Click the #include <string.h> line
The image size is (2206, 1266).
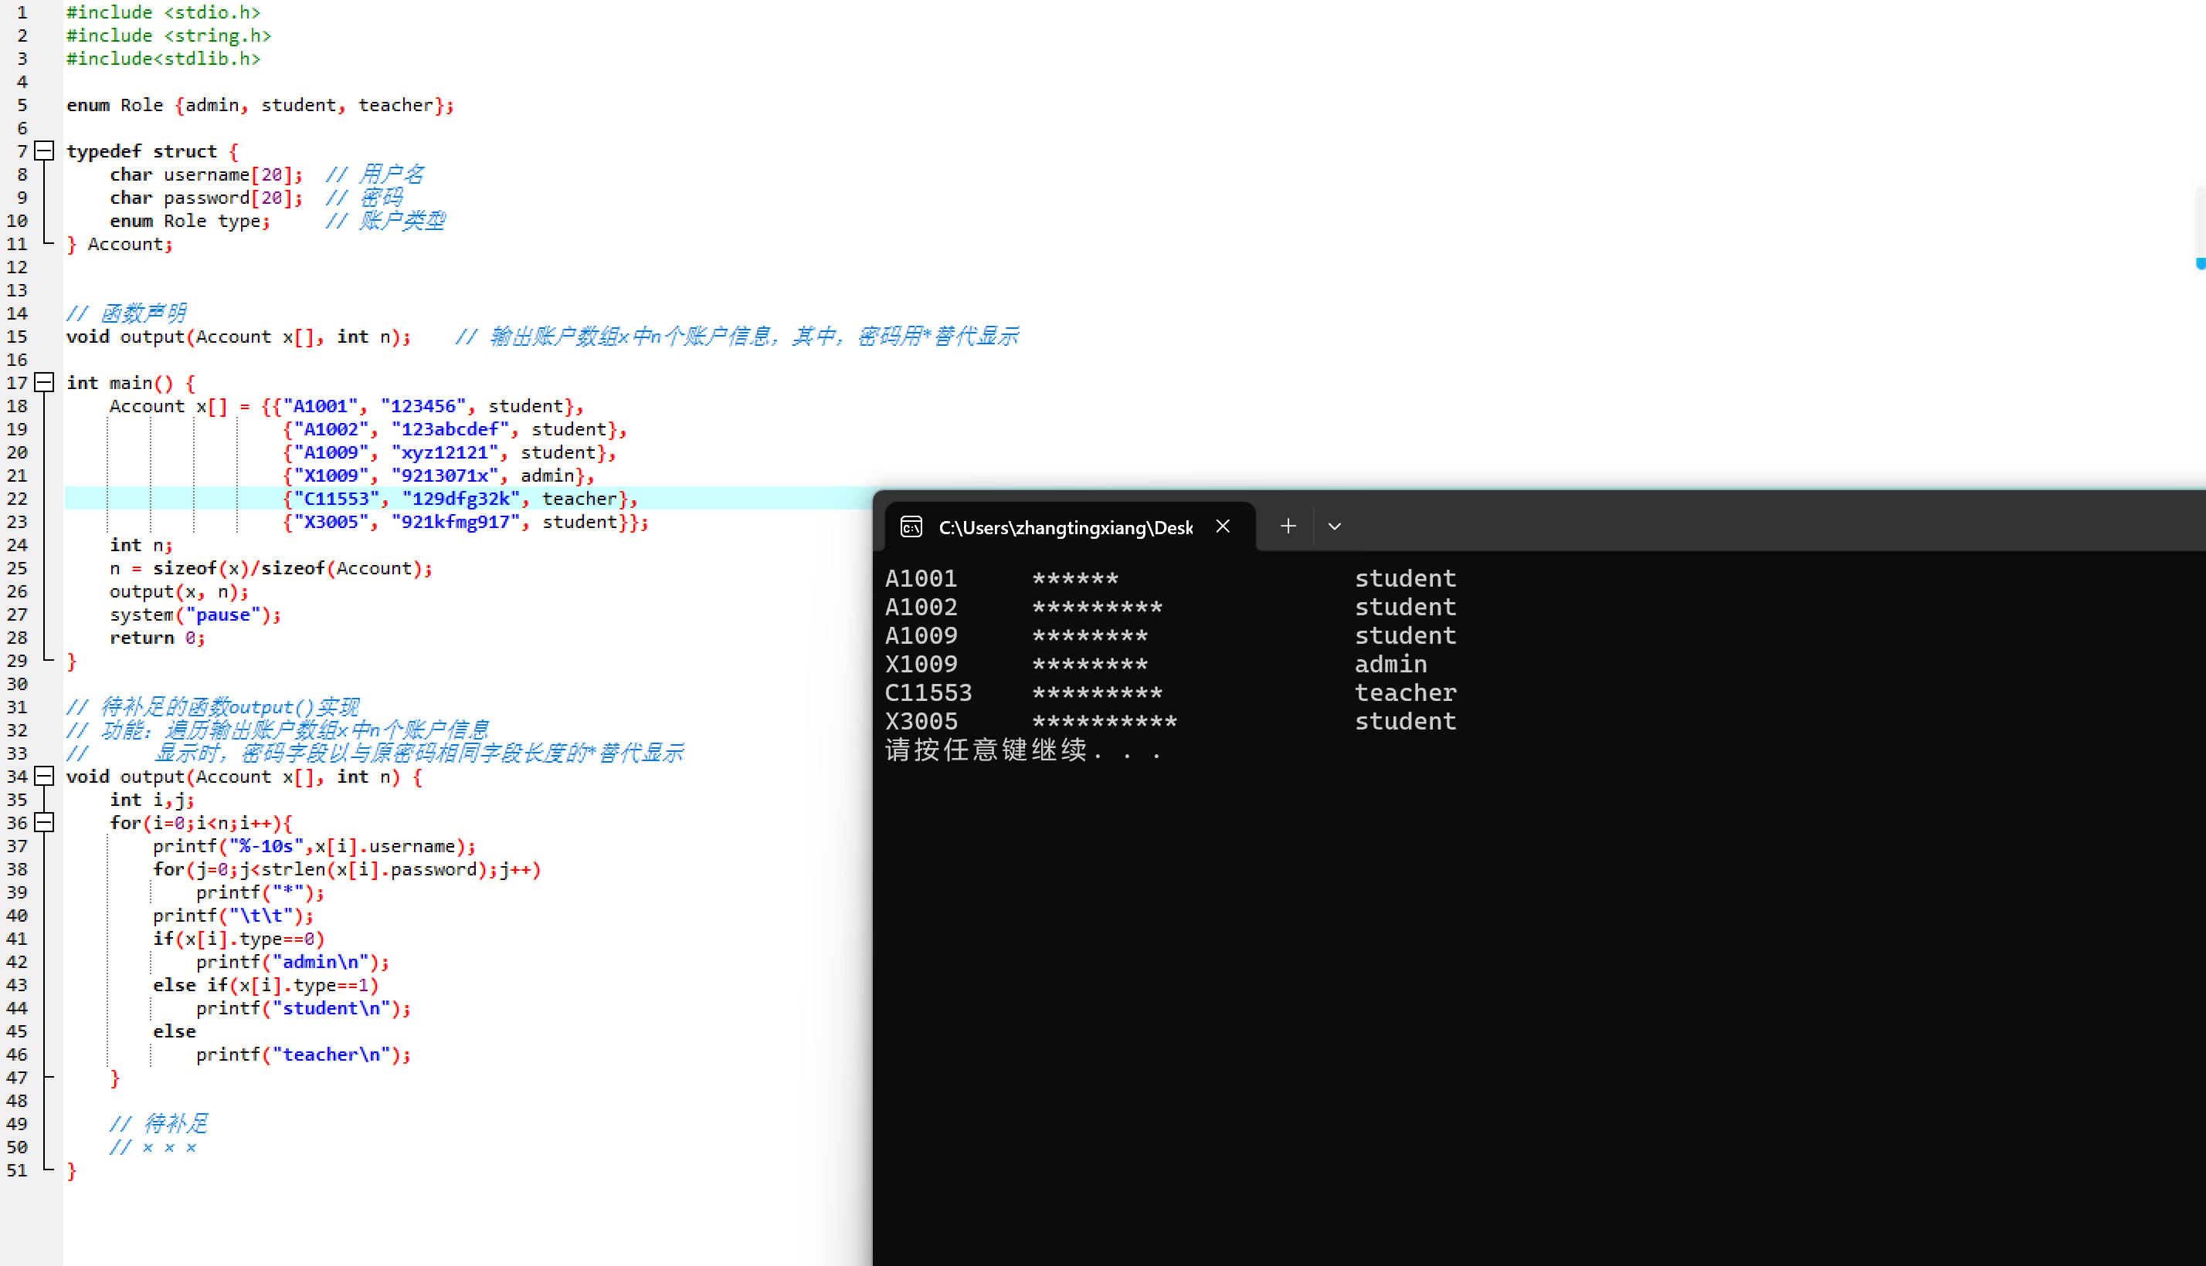168,36
